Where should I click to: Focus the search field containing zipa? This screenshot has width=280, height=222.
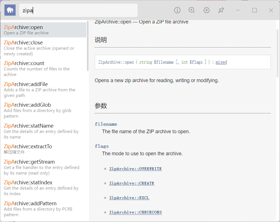[x=78, y=10]
